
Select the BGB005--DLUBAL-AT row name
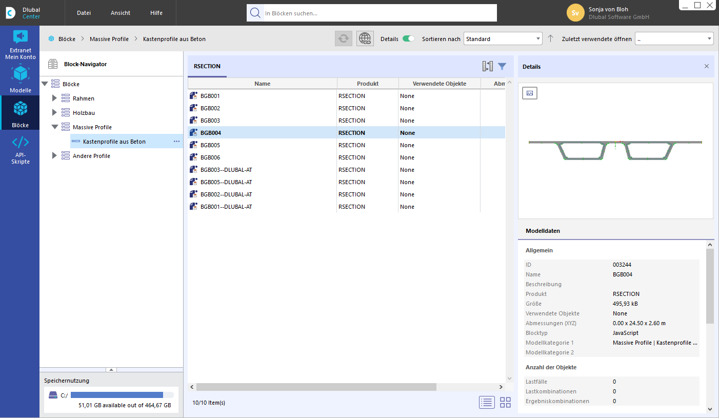tap(226, 182)
